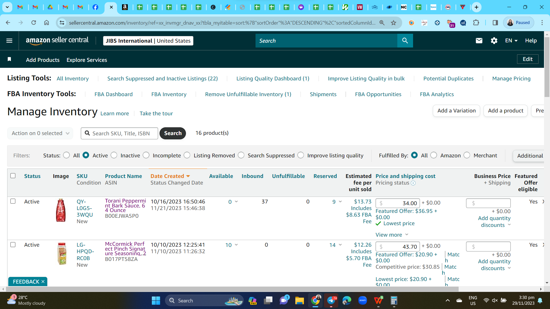Open FBA Dashboard tool
This screenshot has height=309, width=550.
pyautogui.click(x=114, y=94)
